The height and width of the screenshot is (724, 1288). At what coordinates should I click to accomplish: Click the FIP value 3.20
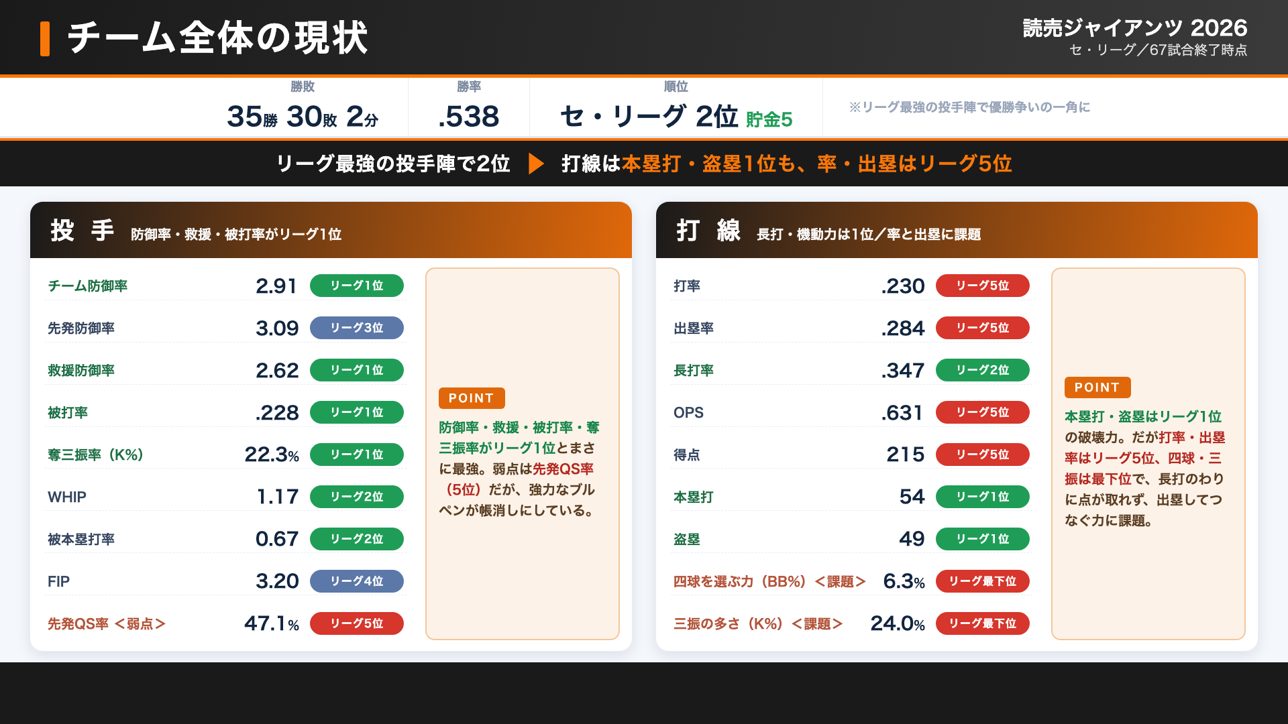277,582
